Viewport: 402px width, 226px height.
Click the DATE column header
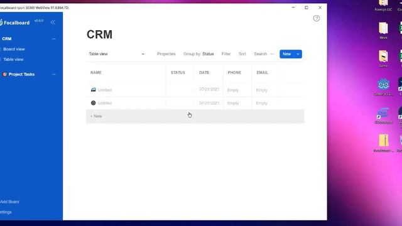click(204, 73)
